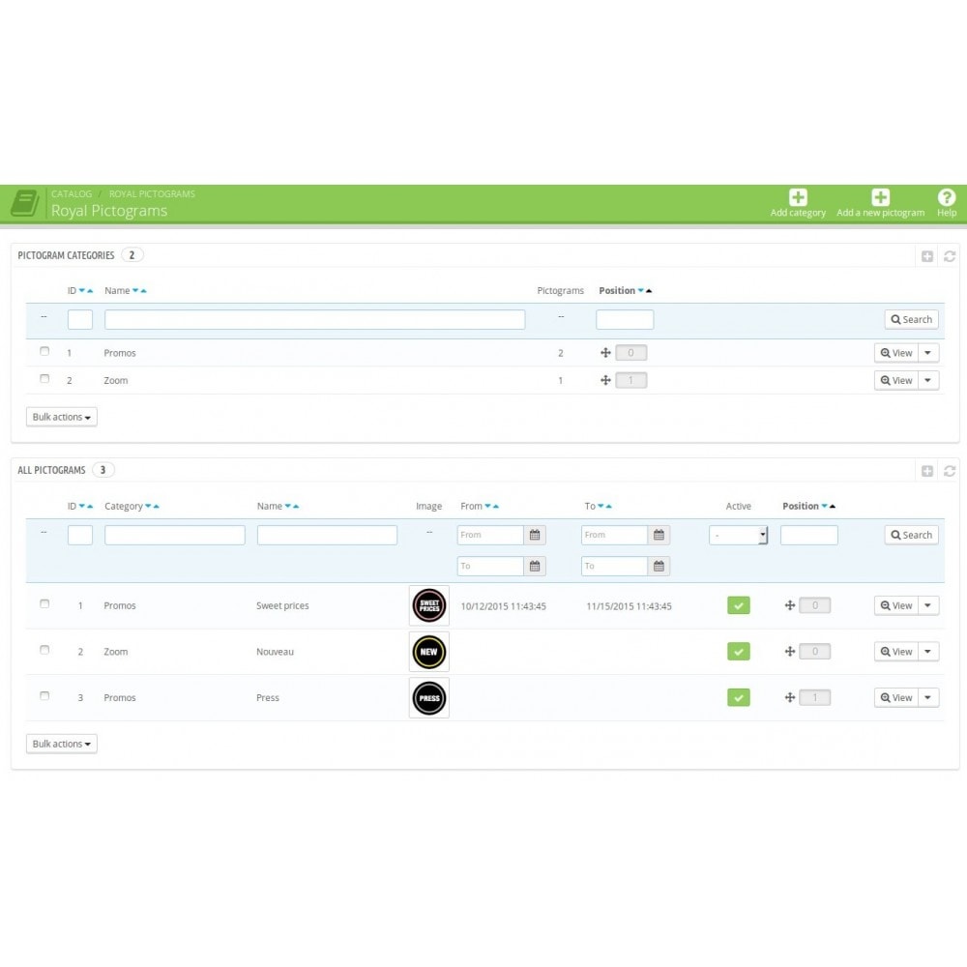Viewport: 967px width, 967px height.
Task: Expand actions arrow for Promos category
Action: coord(928,353)
